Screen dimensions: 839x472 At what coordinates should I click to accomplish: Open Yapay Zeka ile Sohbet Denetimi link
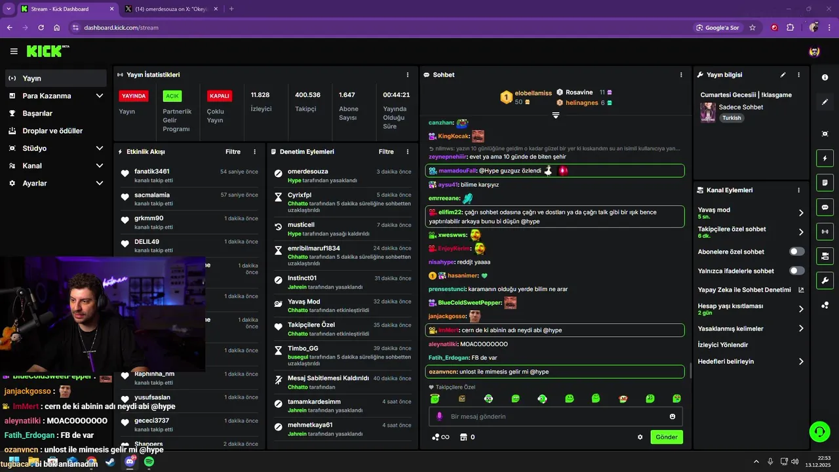pyautogui.click(x=751, y=290)
